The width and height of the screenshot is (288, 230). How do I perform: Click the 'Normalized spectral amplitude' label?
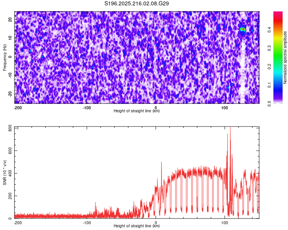pyautogui.click(x=285, y=58)
